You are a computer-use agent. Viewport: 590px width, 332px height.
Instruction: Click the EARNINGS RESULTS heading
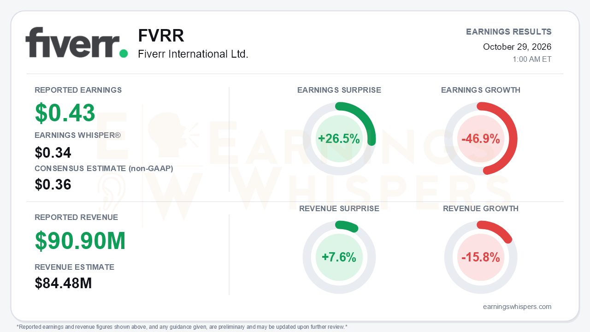[x=509, y=32]
